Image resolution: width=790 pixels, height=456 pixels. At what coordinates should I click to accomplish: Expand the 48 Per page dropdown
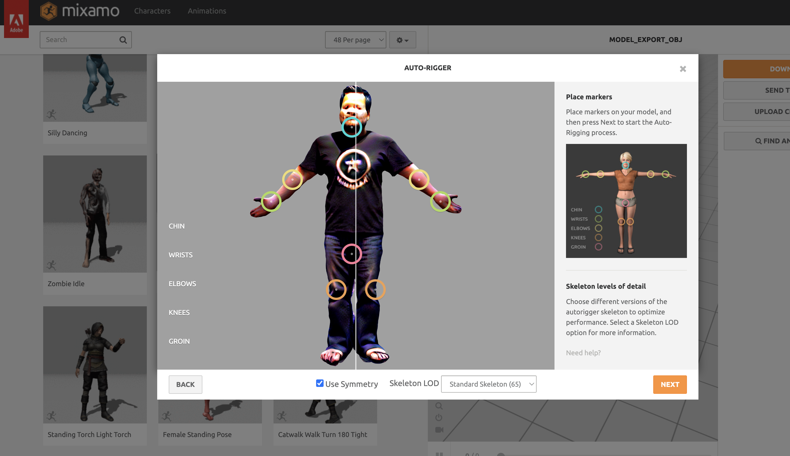coord(355,40)
